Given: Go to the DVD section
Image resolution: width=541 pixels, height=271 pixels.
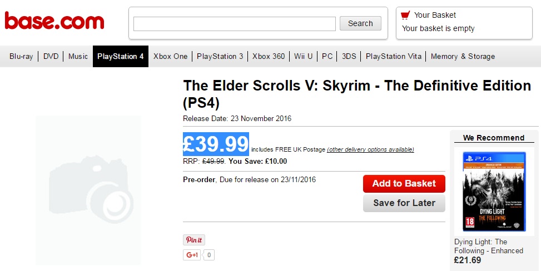Looking at the screenshot, I should [x=51, y=56].
